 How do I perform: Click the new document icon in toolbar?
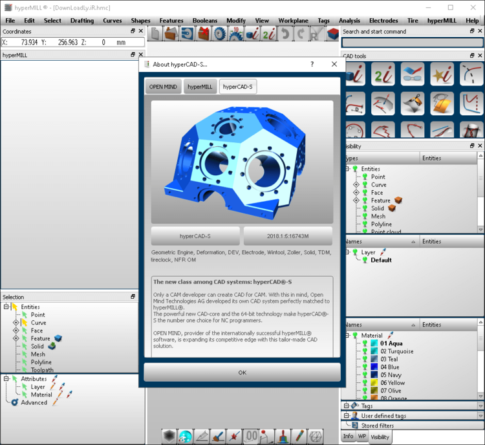pos(155,34)
